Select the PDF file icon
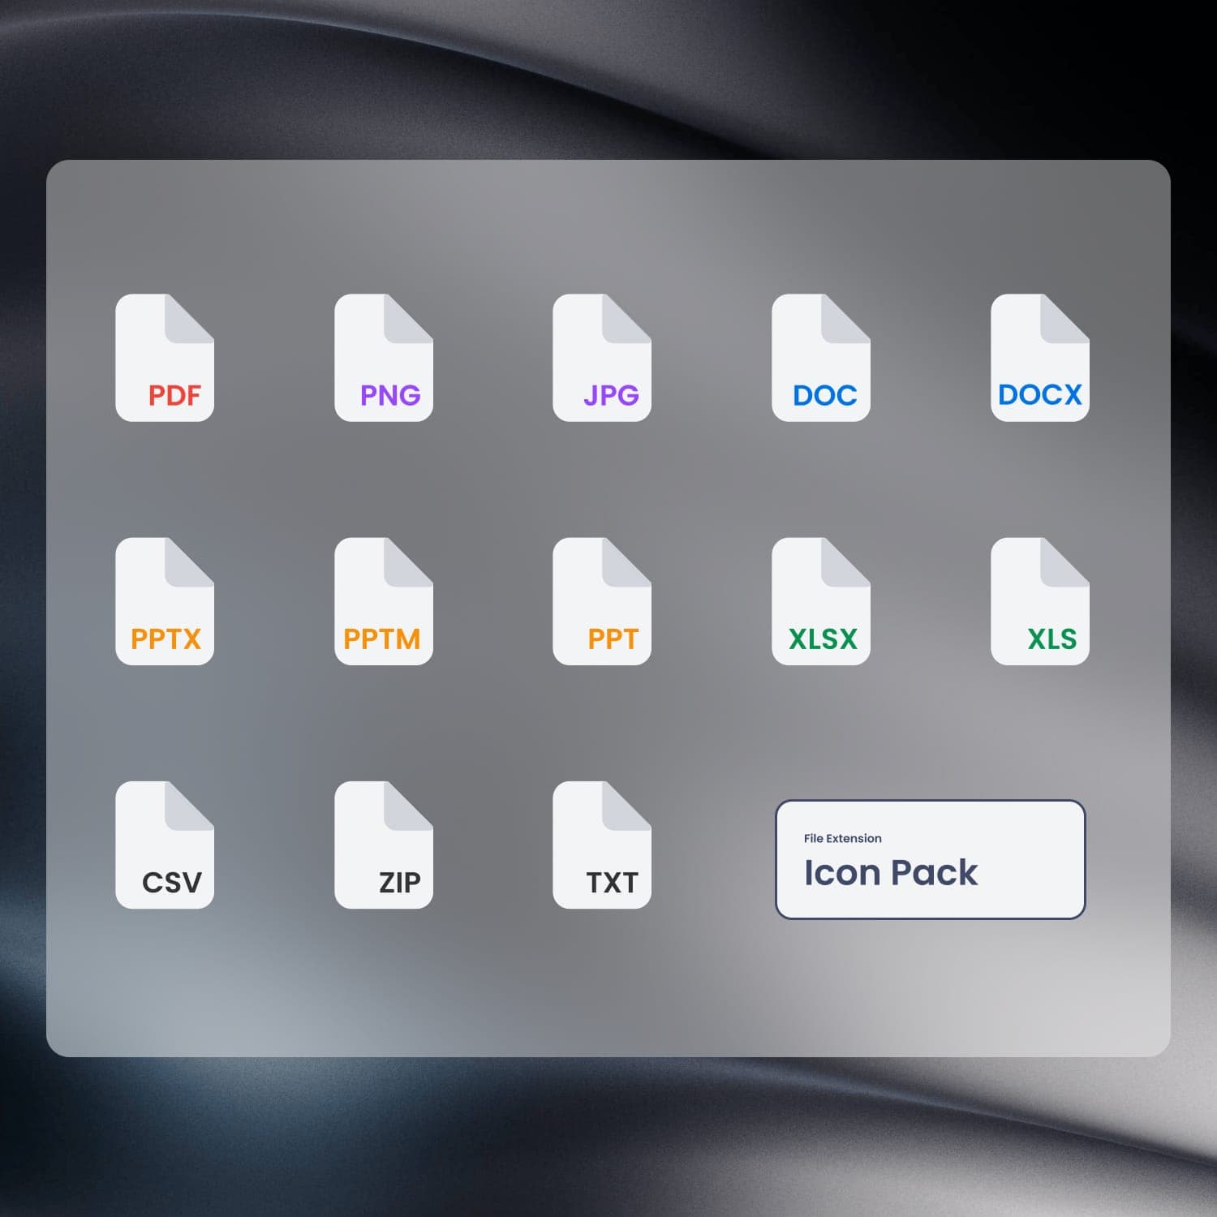 tap(165, 357)
